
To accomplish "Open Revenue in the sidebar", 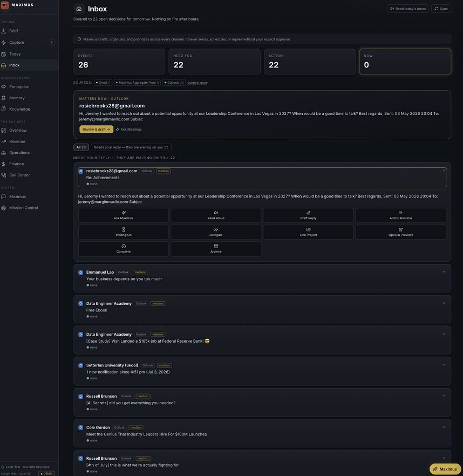I will (29, 142).
